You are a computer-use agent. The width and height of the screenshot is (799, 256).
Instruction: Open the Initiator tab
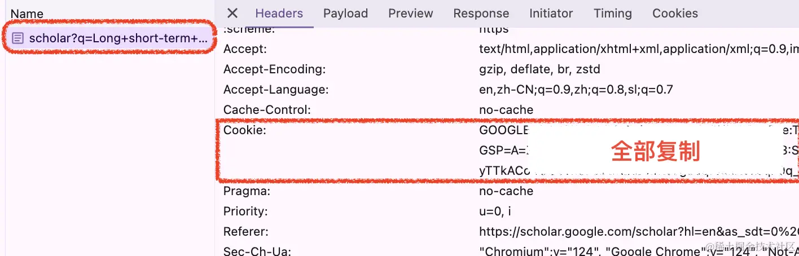coord(551,13)
